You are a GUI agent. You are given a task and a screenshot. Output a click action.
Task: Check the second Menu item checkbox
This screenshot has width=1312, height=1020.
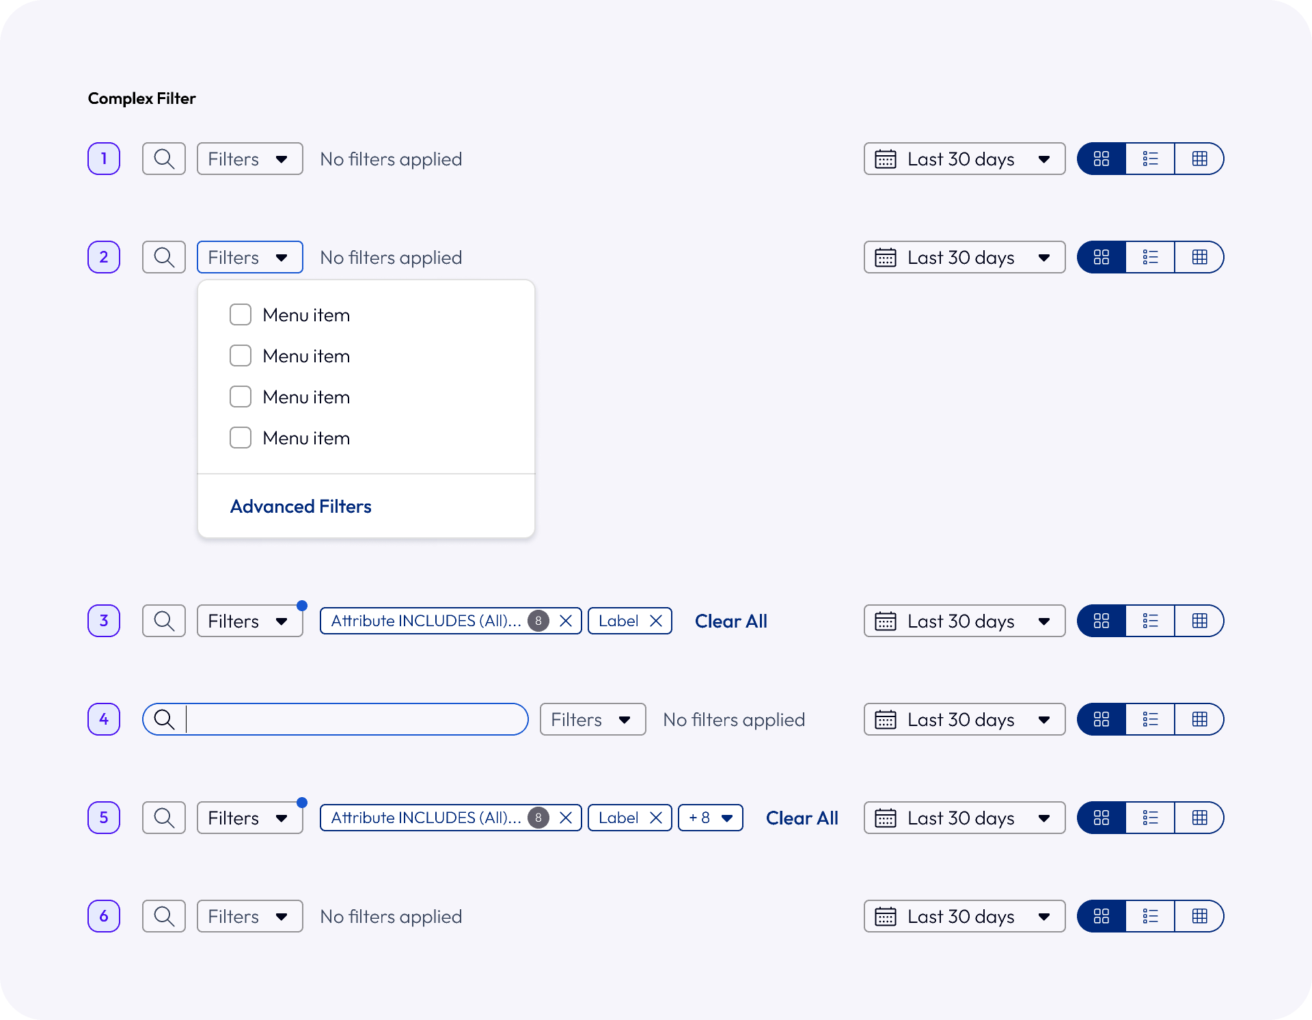240,355
